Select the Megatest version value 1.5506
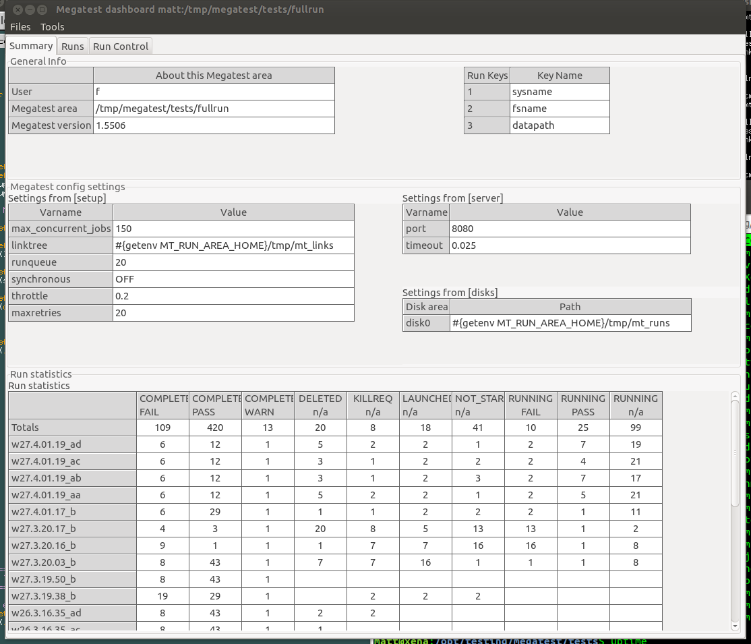The height and width of the screenshot is (644, 751). click(214, 125)
